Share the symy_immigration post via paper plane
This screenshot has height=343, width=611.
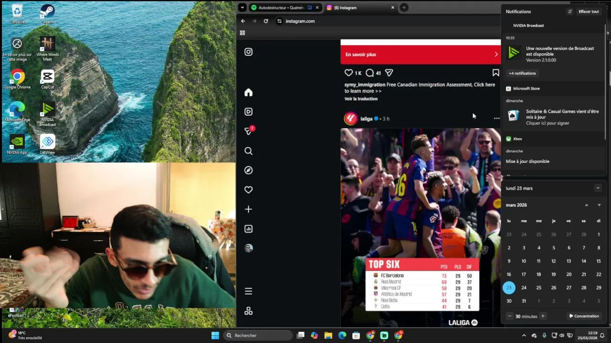389,73
